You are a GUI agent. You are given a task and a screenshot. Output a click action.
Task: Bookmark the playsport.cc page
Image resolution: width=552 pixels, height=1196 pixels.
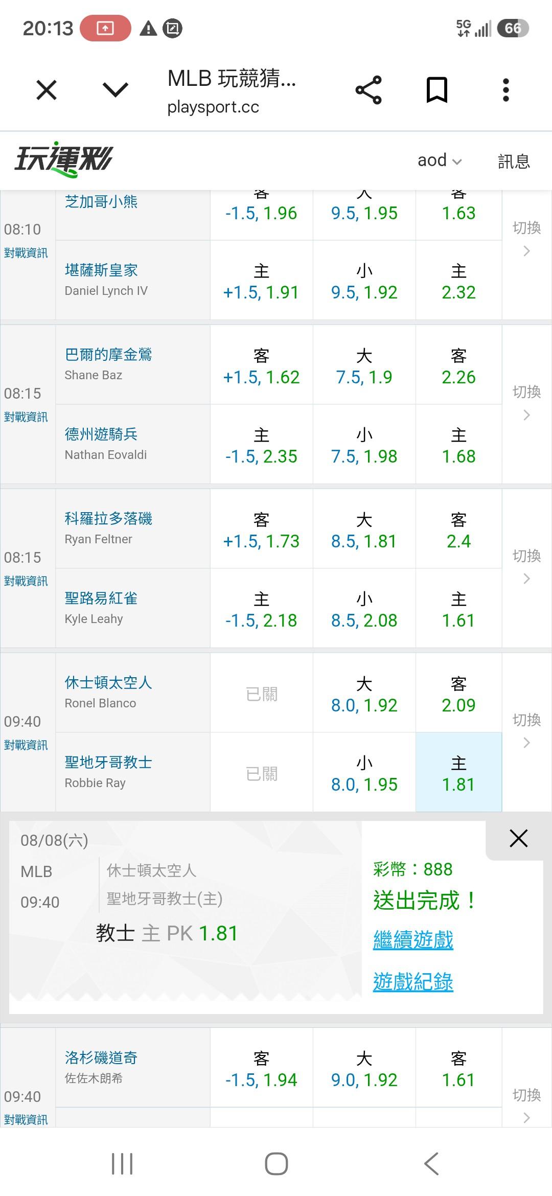coord(437,90)
